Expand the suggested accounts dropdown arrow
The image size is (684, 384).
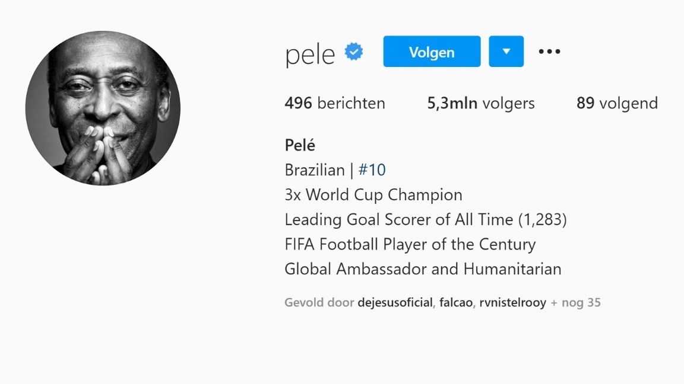pos(506,51)
